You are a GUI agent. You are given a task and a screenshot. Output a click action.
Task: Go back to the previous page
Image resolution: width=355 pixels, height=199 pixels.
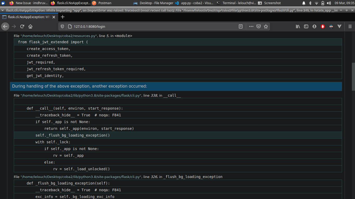point(5,26)
